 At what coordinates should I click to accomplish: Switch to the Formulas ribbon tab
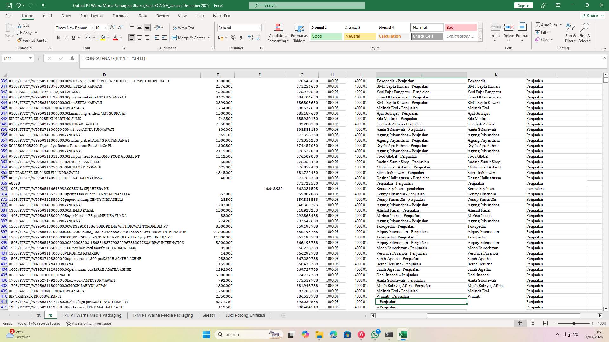coord(121,16)
